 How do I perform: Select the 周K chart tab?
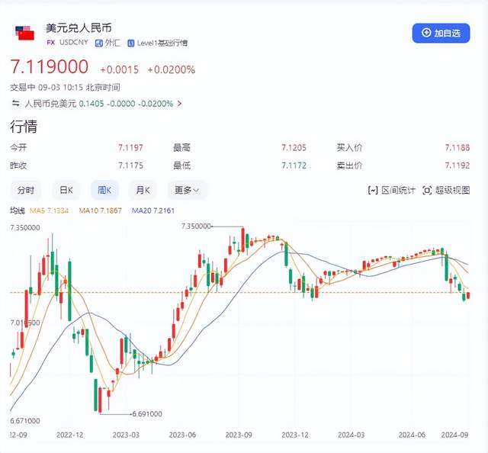pos(104,190)
